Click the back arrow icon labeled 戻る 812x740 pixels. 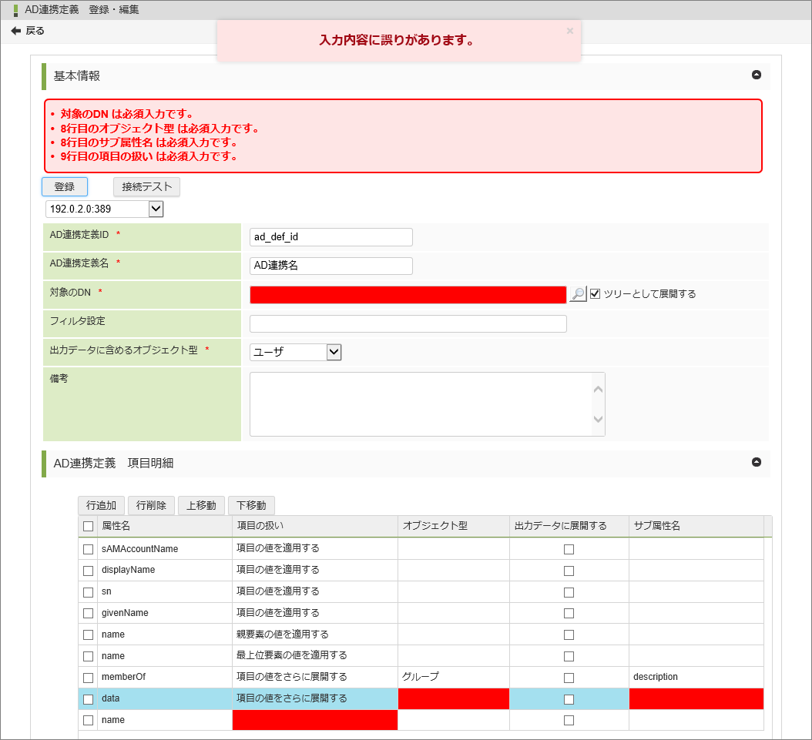[x=16, y=31]
